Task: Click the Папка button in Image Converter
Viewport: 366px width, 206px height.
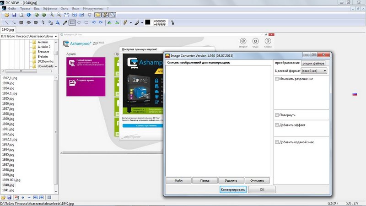Action: click(205, 180)
